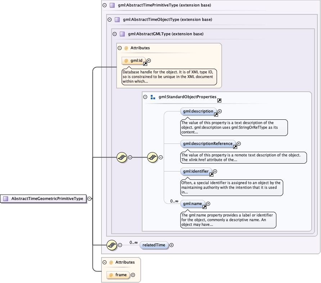Select the gml:identifier element node
Viewport: 321px width, 283px height.
pos(196,172)
